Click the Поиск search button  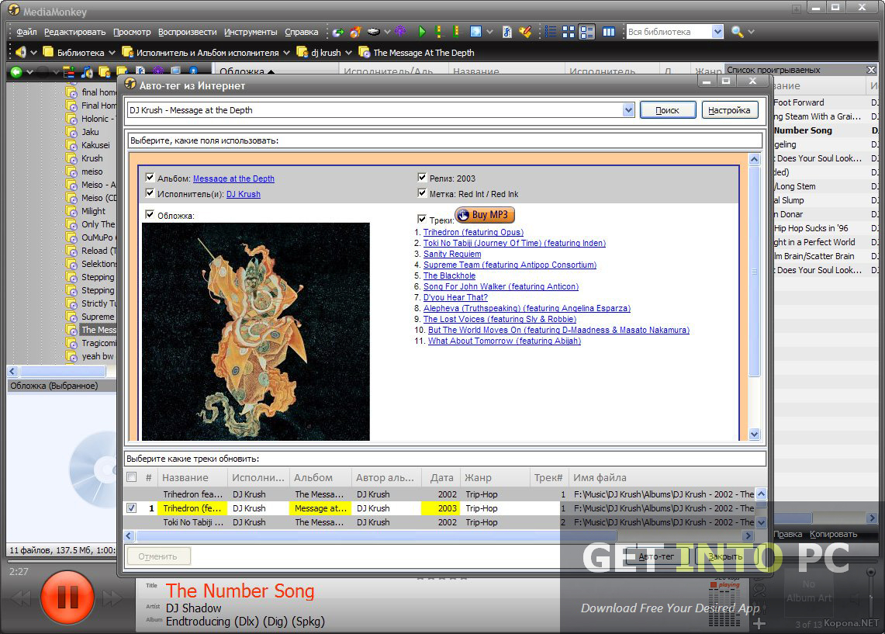pyautogui.click(x=668, y=110)
